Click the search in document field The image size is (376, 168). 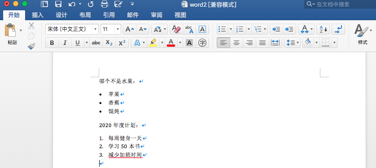click(340, 4)
